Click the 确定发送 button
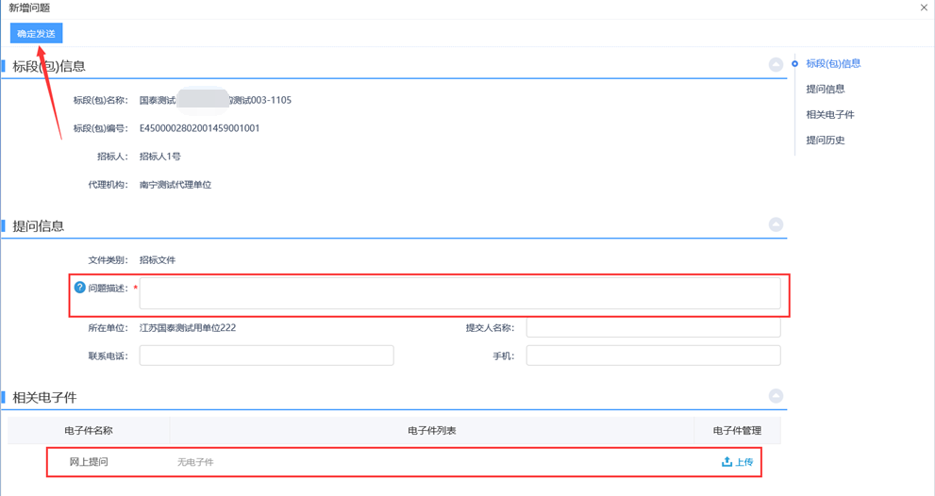Viewport: 935px width, 496px height. click(36, 34)
